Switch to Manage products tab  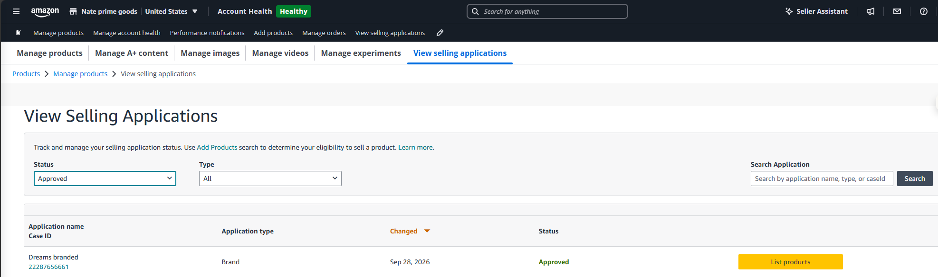[x=49, y=53]
